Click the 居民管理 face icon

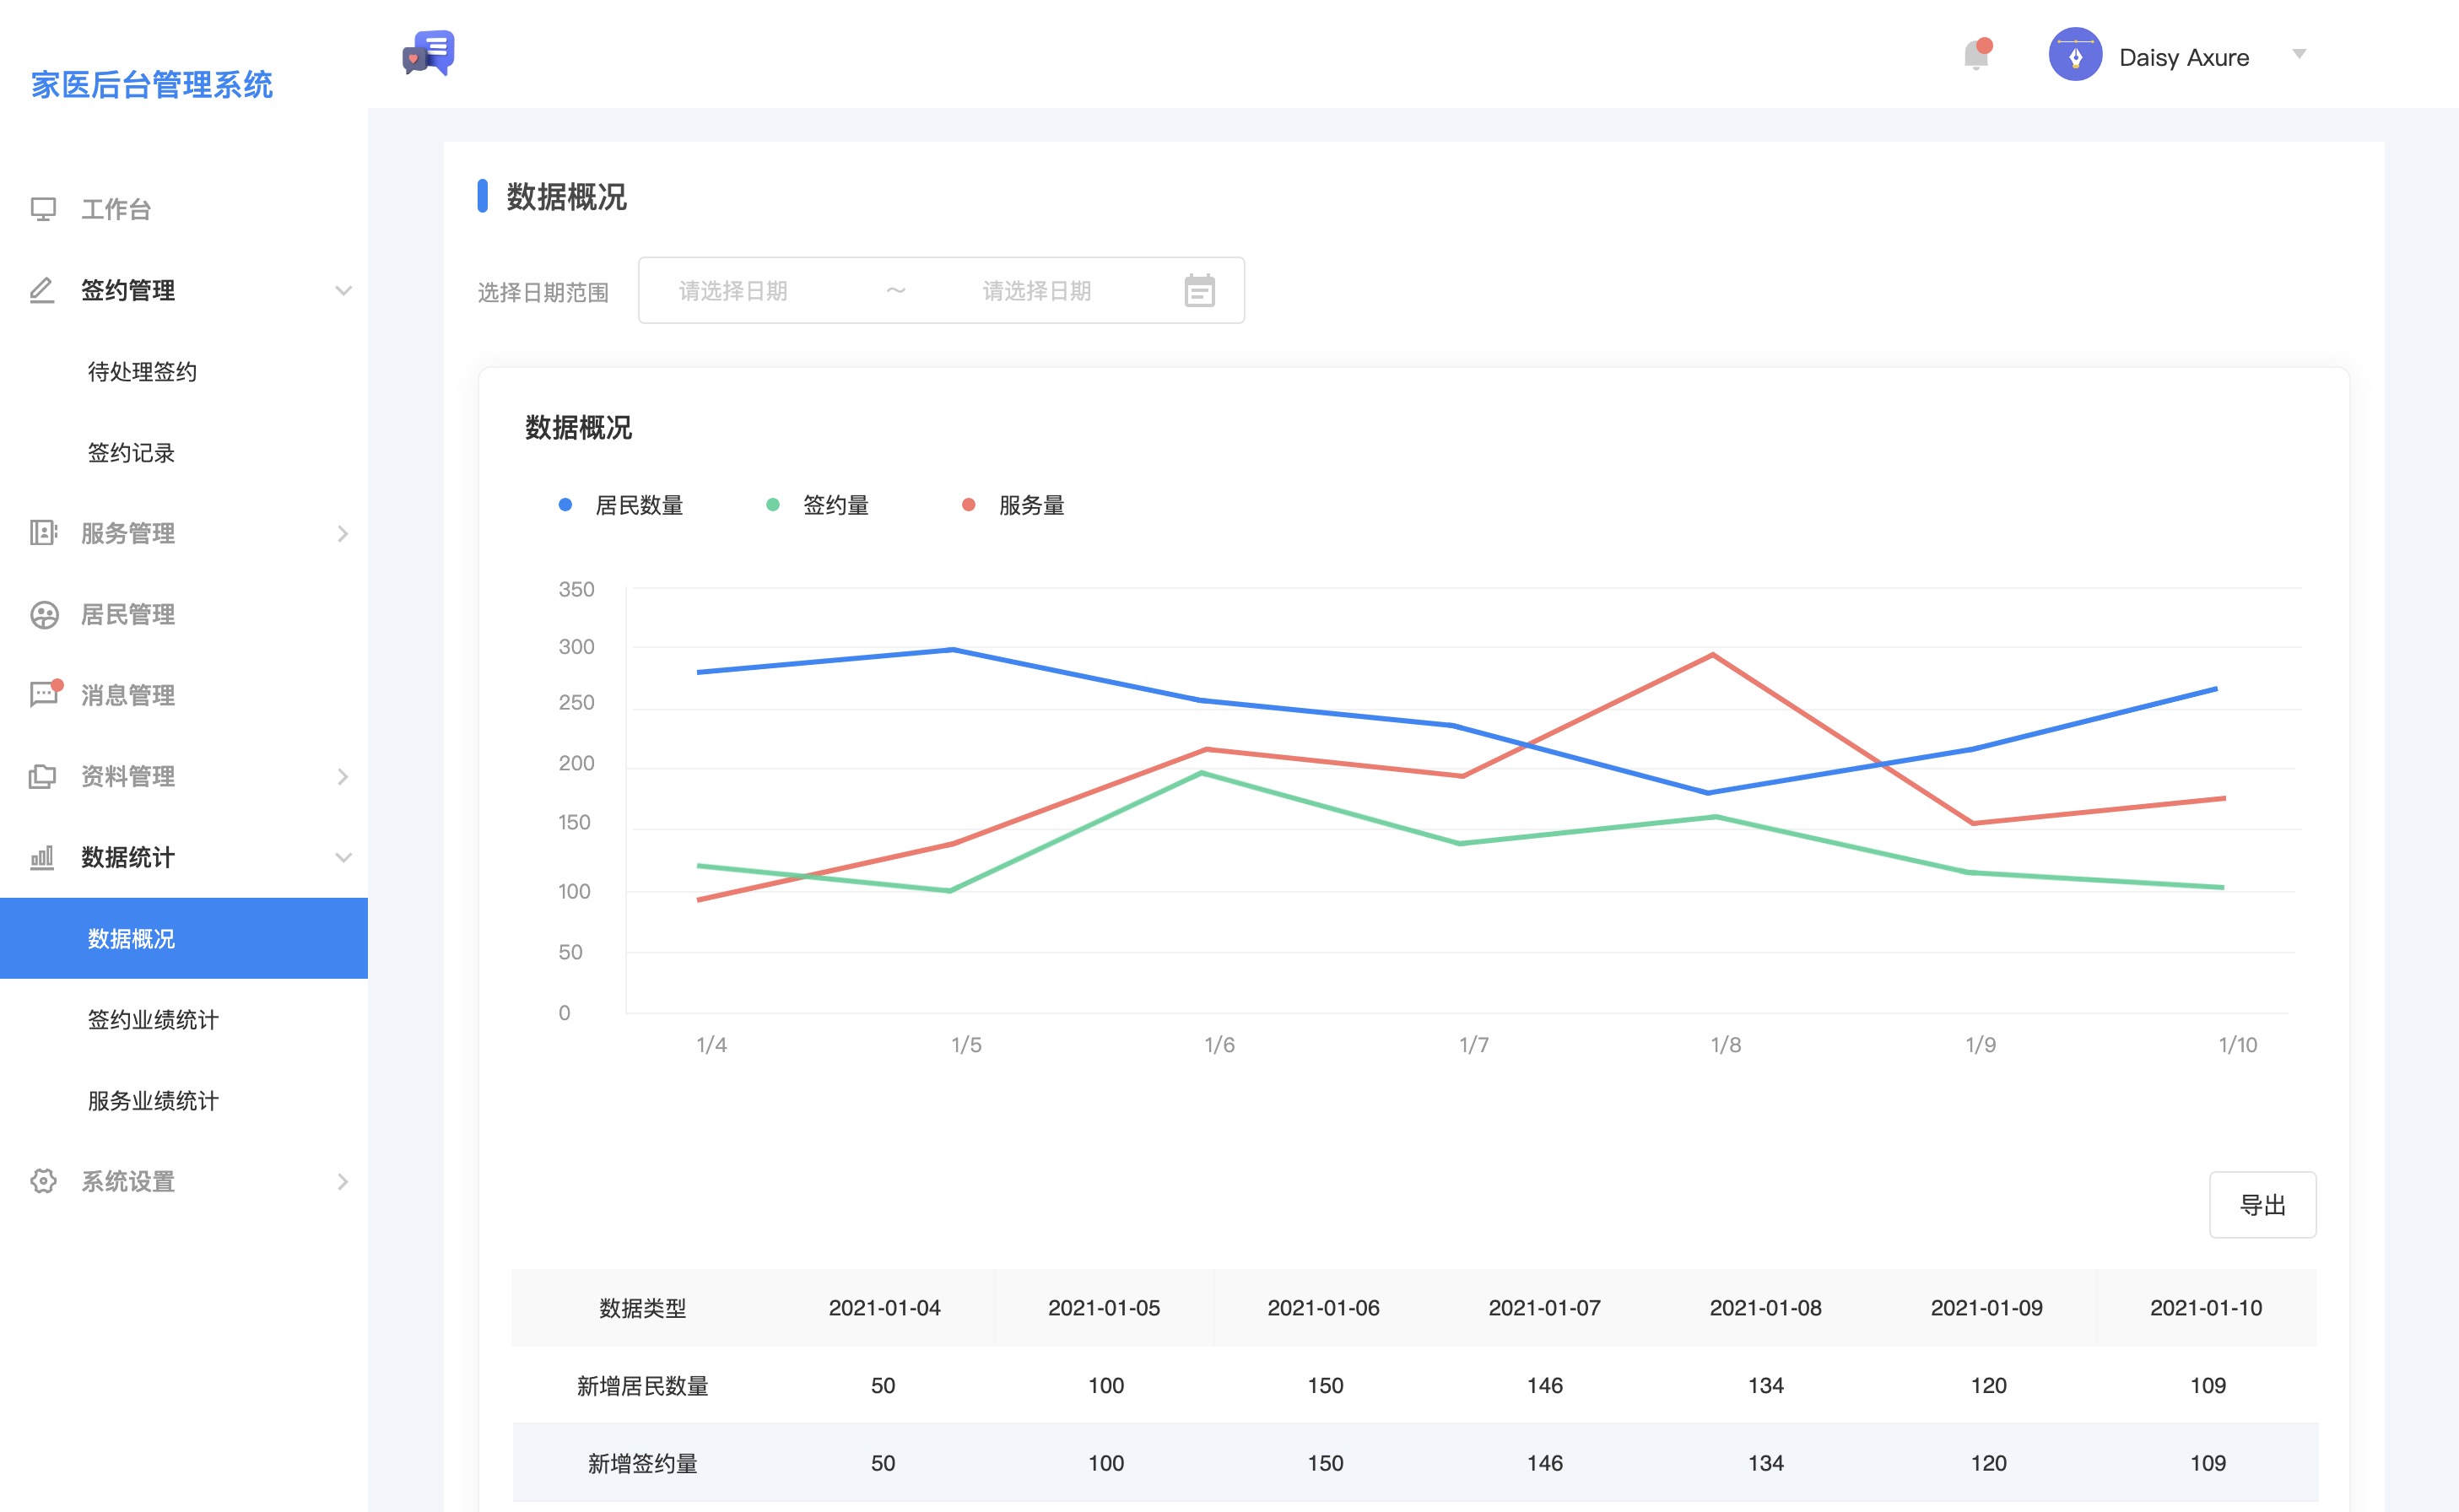click(x=44, y=614)
